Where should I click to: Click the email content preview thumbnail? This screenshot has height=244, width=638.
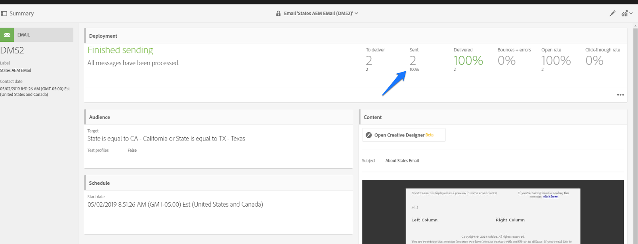493,212
